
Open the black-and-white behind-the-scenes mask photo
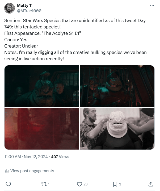117,129
